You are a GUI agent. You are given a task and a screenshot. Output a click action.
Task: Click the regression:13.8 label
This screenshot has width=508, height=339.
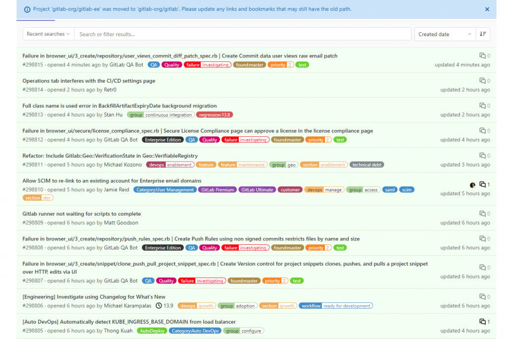214,115
